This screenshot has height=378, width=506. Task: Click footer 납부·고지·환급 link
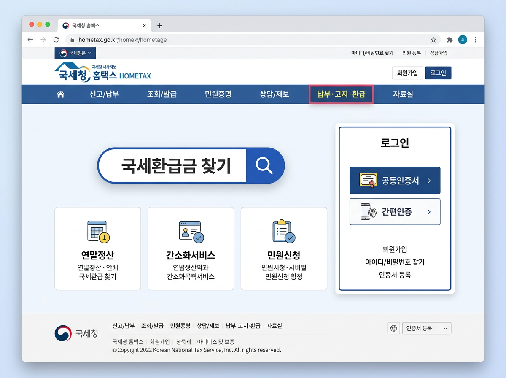tap(243, 326)
